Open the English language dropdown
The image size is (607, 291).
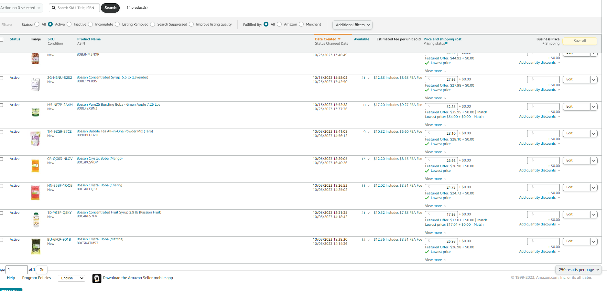click(x=71, y=278)
